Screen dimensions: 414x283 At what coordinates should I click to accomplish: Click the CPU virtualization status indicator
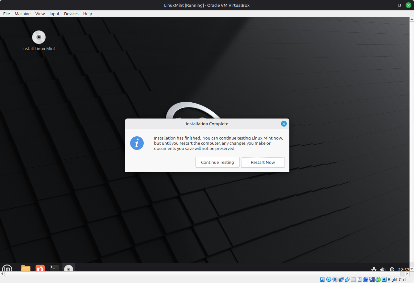tap(372, 279)
